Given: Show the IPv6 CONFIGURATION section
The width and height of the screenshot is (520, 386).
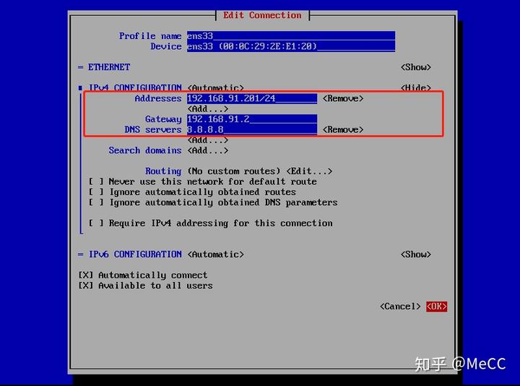Looking at the screenshot, I should tap(416, 254).
